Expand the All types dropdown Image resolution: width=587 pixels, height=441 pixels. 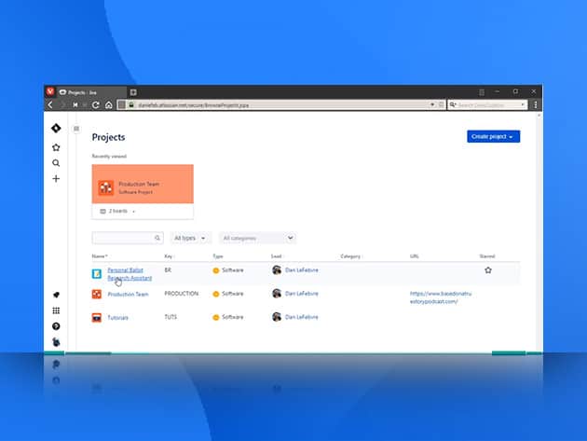coord(191,239)
